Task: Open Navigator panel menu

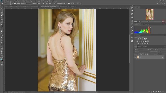Action: pos(165,7)
